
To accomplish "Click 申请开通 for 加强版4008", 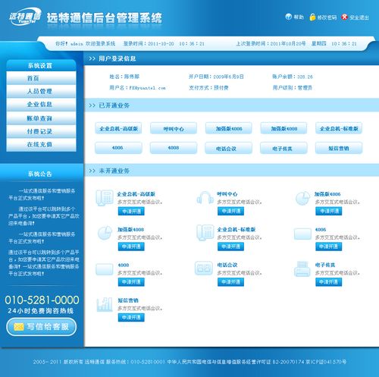I will [x=131, y=247].
